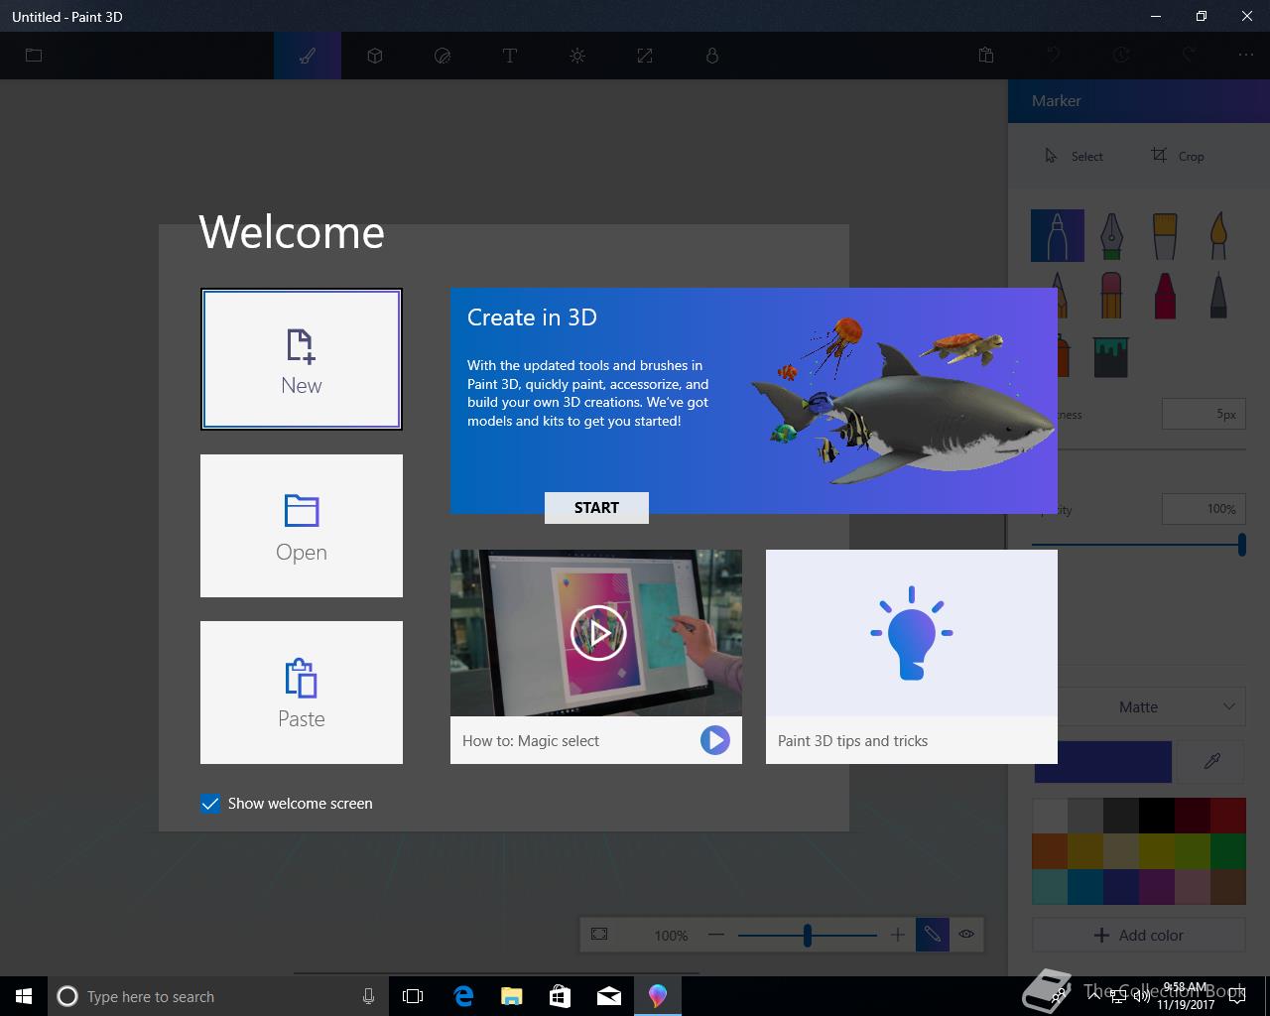
Task: Open the 100% zoom level box
Action: [x=671, y=935]
